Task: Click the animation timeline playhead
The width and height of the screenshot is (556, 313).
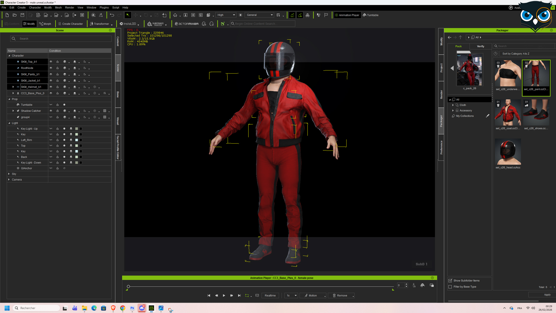Action: coord(128,287)
